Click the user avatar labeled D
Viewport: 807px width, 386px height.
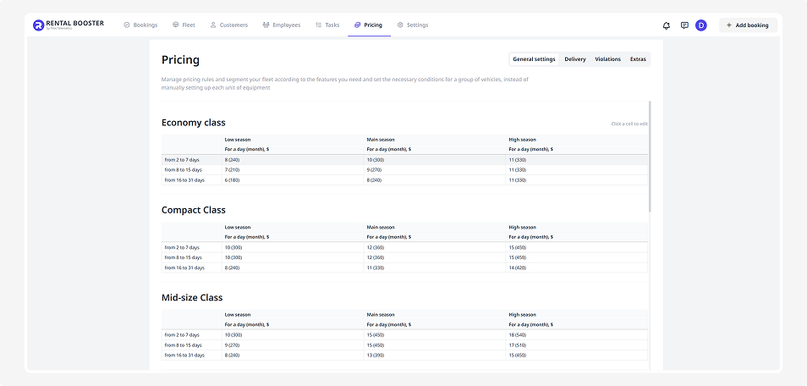click(x=701, y=25)
